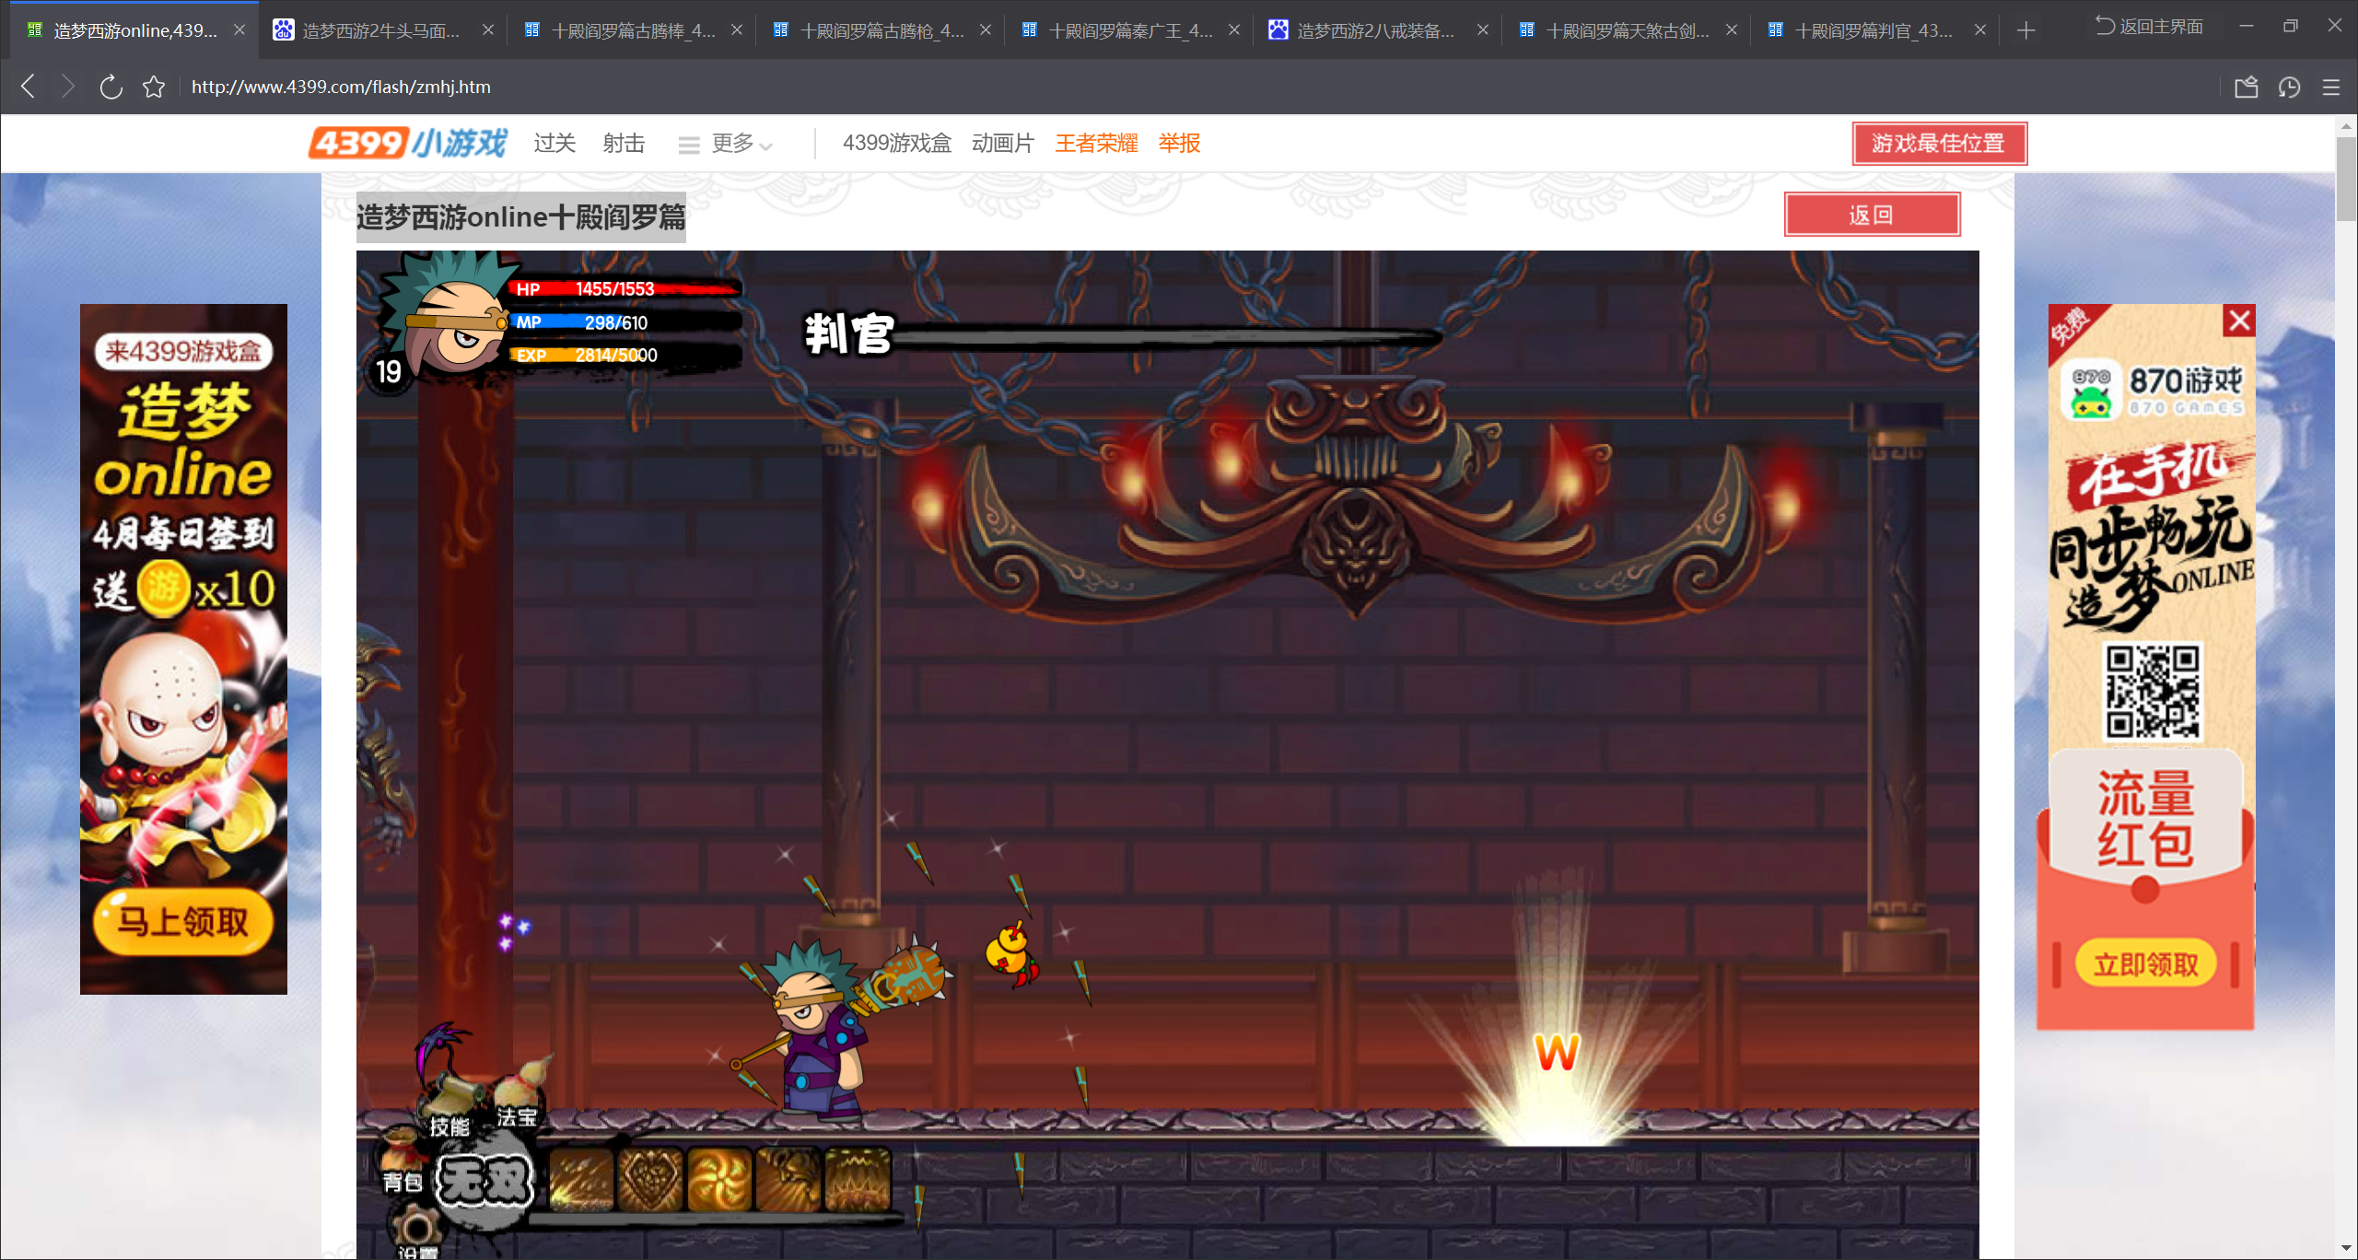Pick up the yellow gourd item drop
Viewport: 2358px width, 1260px height.
[1011, 954]
